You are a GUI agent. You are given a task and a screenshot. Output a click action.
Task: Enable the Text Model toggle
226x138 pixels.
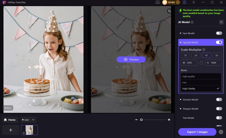(x=219, y=118)
